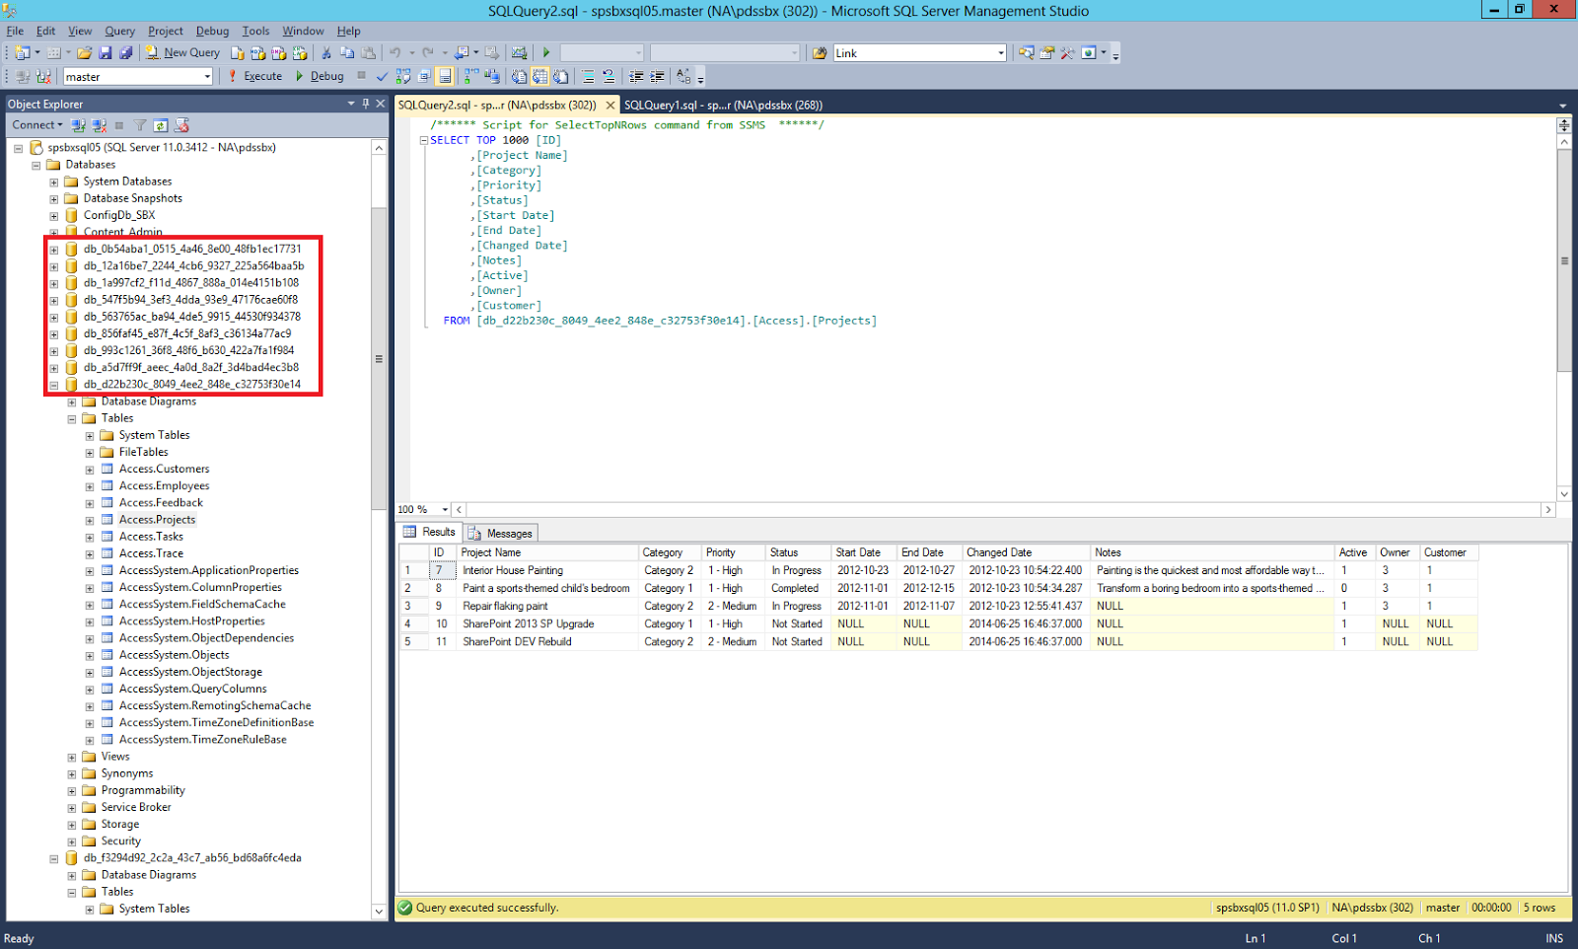Open the Connect dropdown in Object Explorer
Viewport: 1578px width, 949px height.
(37, 125)
